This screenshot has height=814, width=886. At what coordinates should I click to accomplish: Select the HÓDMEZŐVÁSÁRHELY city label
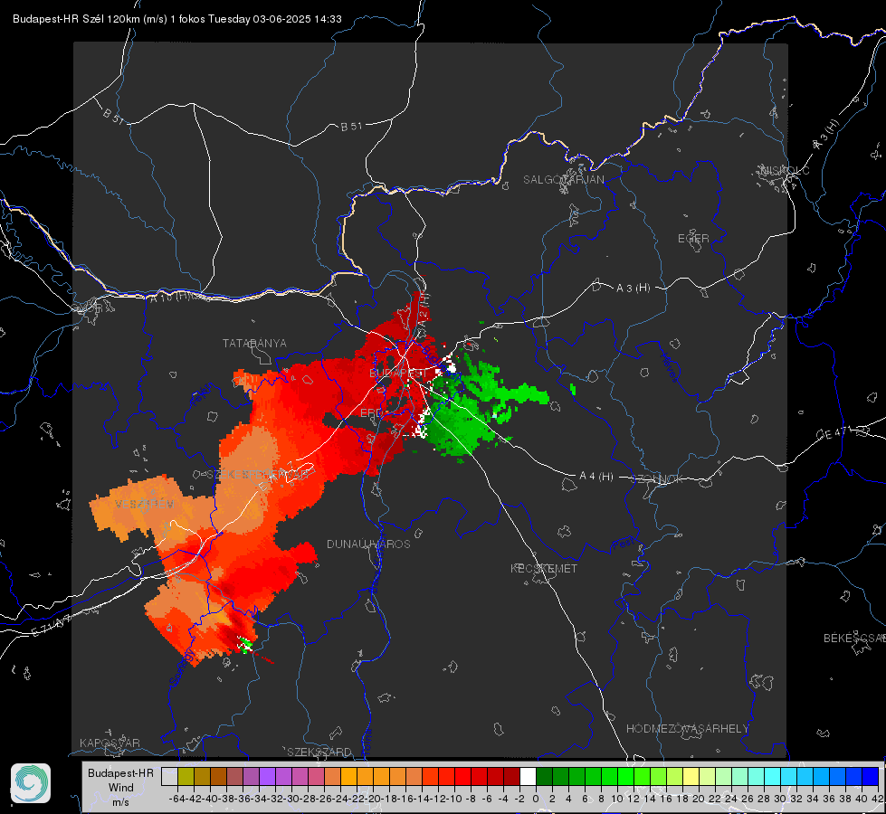tap(687, 729)
